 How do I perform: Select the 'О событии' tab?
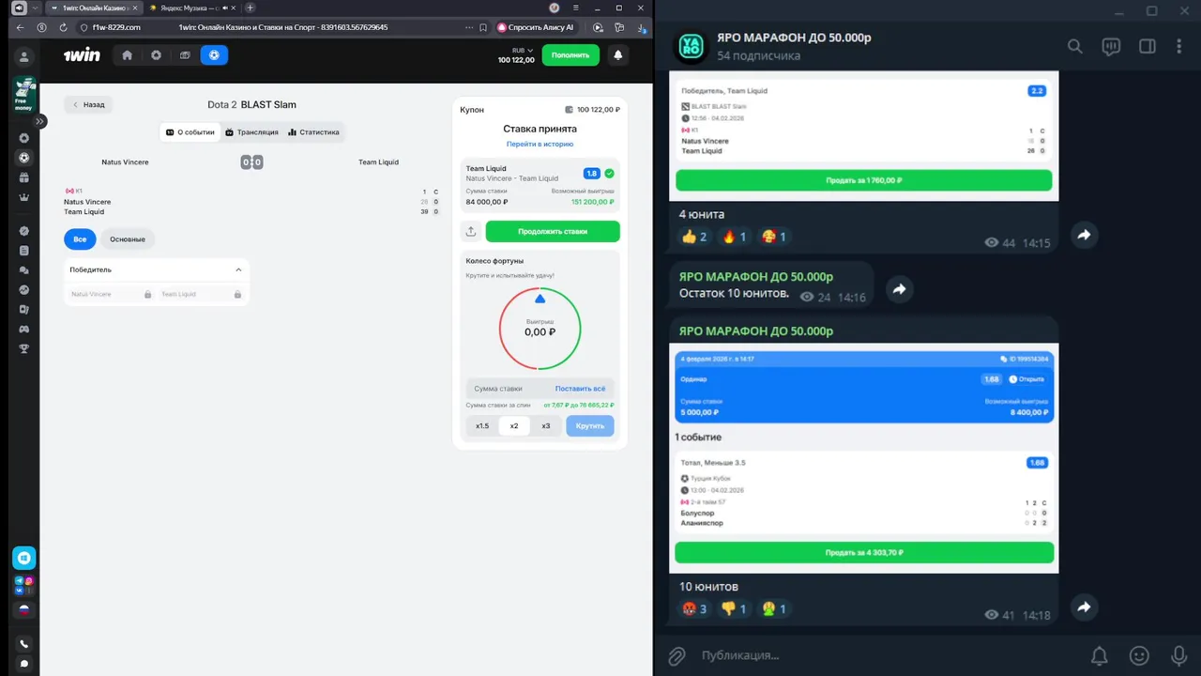(190, 132)
